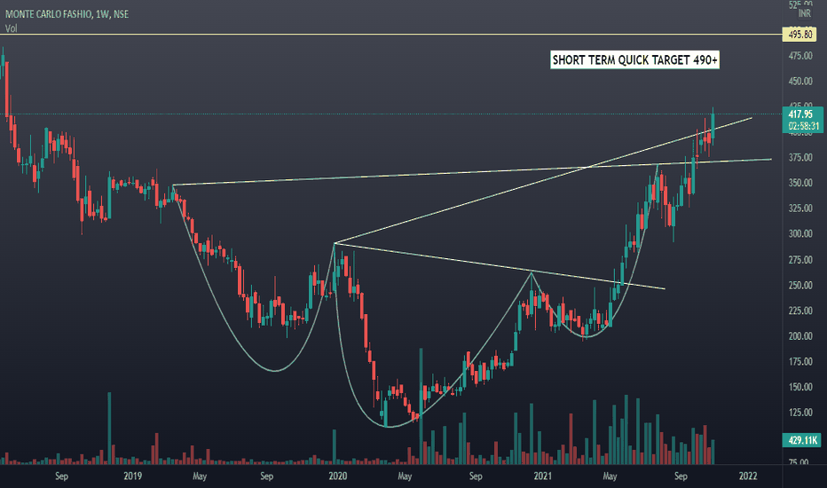Click the 125.00 price axis label
The height and width of the screenshot is (488, 827).
800,413
